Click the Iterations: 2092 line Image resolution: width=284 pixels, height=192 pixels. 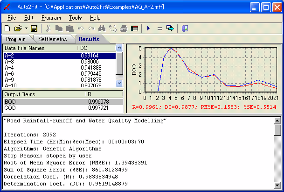[x=30, y=135]
